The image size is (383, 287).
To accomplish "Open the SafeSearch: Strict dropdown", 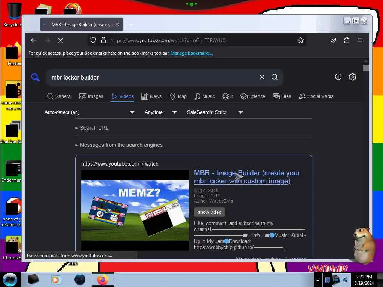I will (x=215, y=112).
